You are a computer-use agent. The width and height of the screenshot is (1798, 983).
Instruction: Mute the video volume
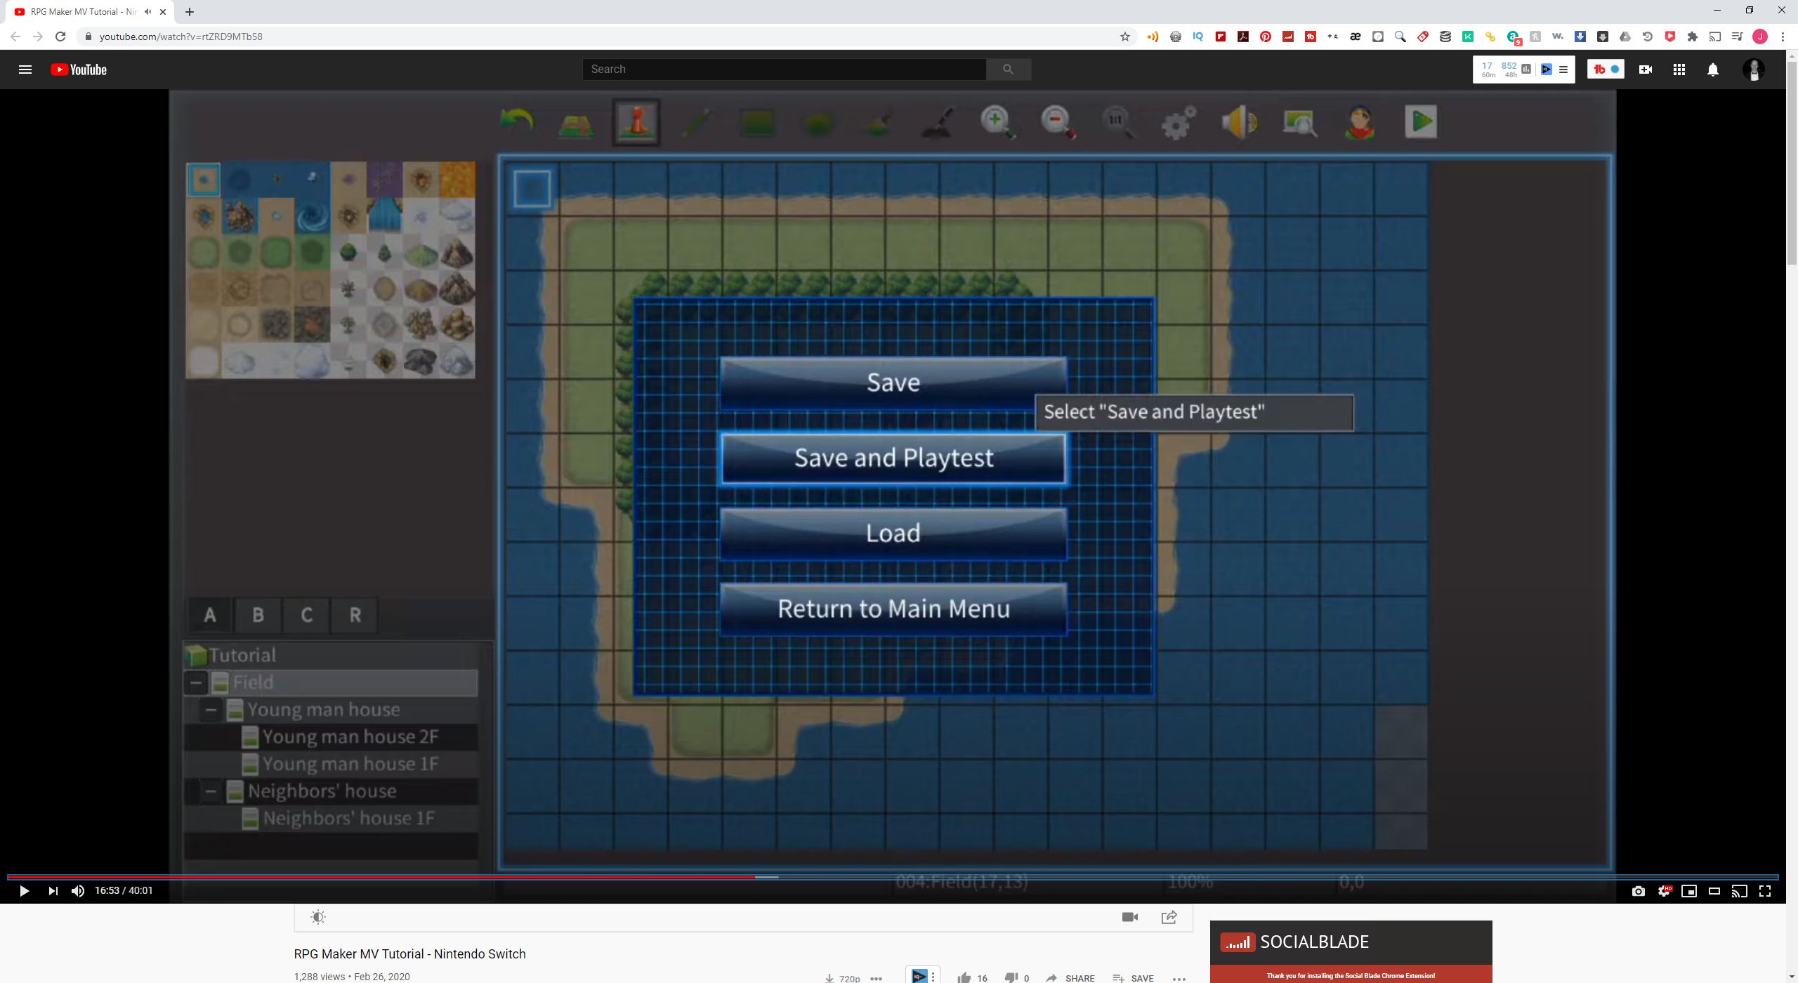tap(78, 890)
